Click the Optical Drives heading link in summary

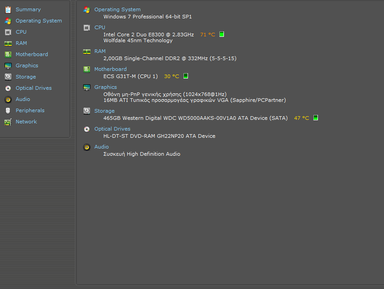[112, 129]
